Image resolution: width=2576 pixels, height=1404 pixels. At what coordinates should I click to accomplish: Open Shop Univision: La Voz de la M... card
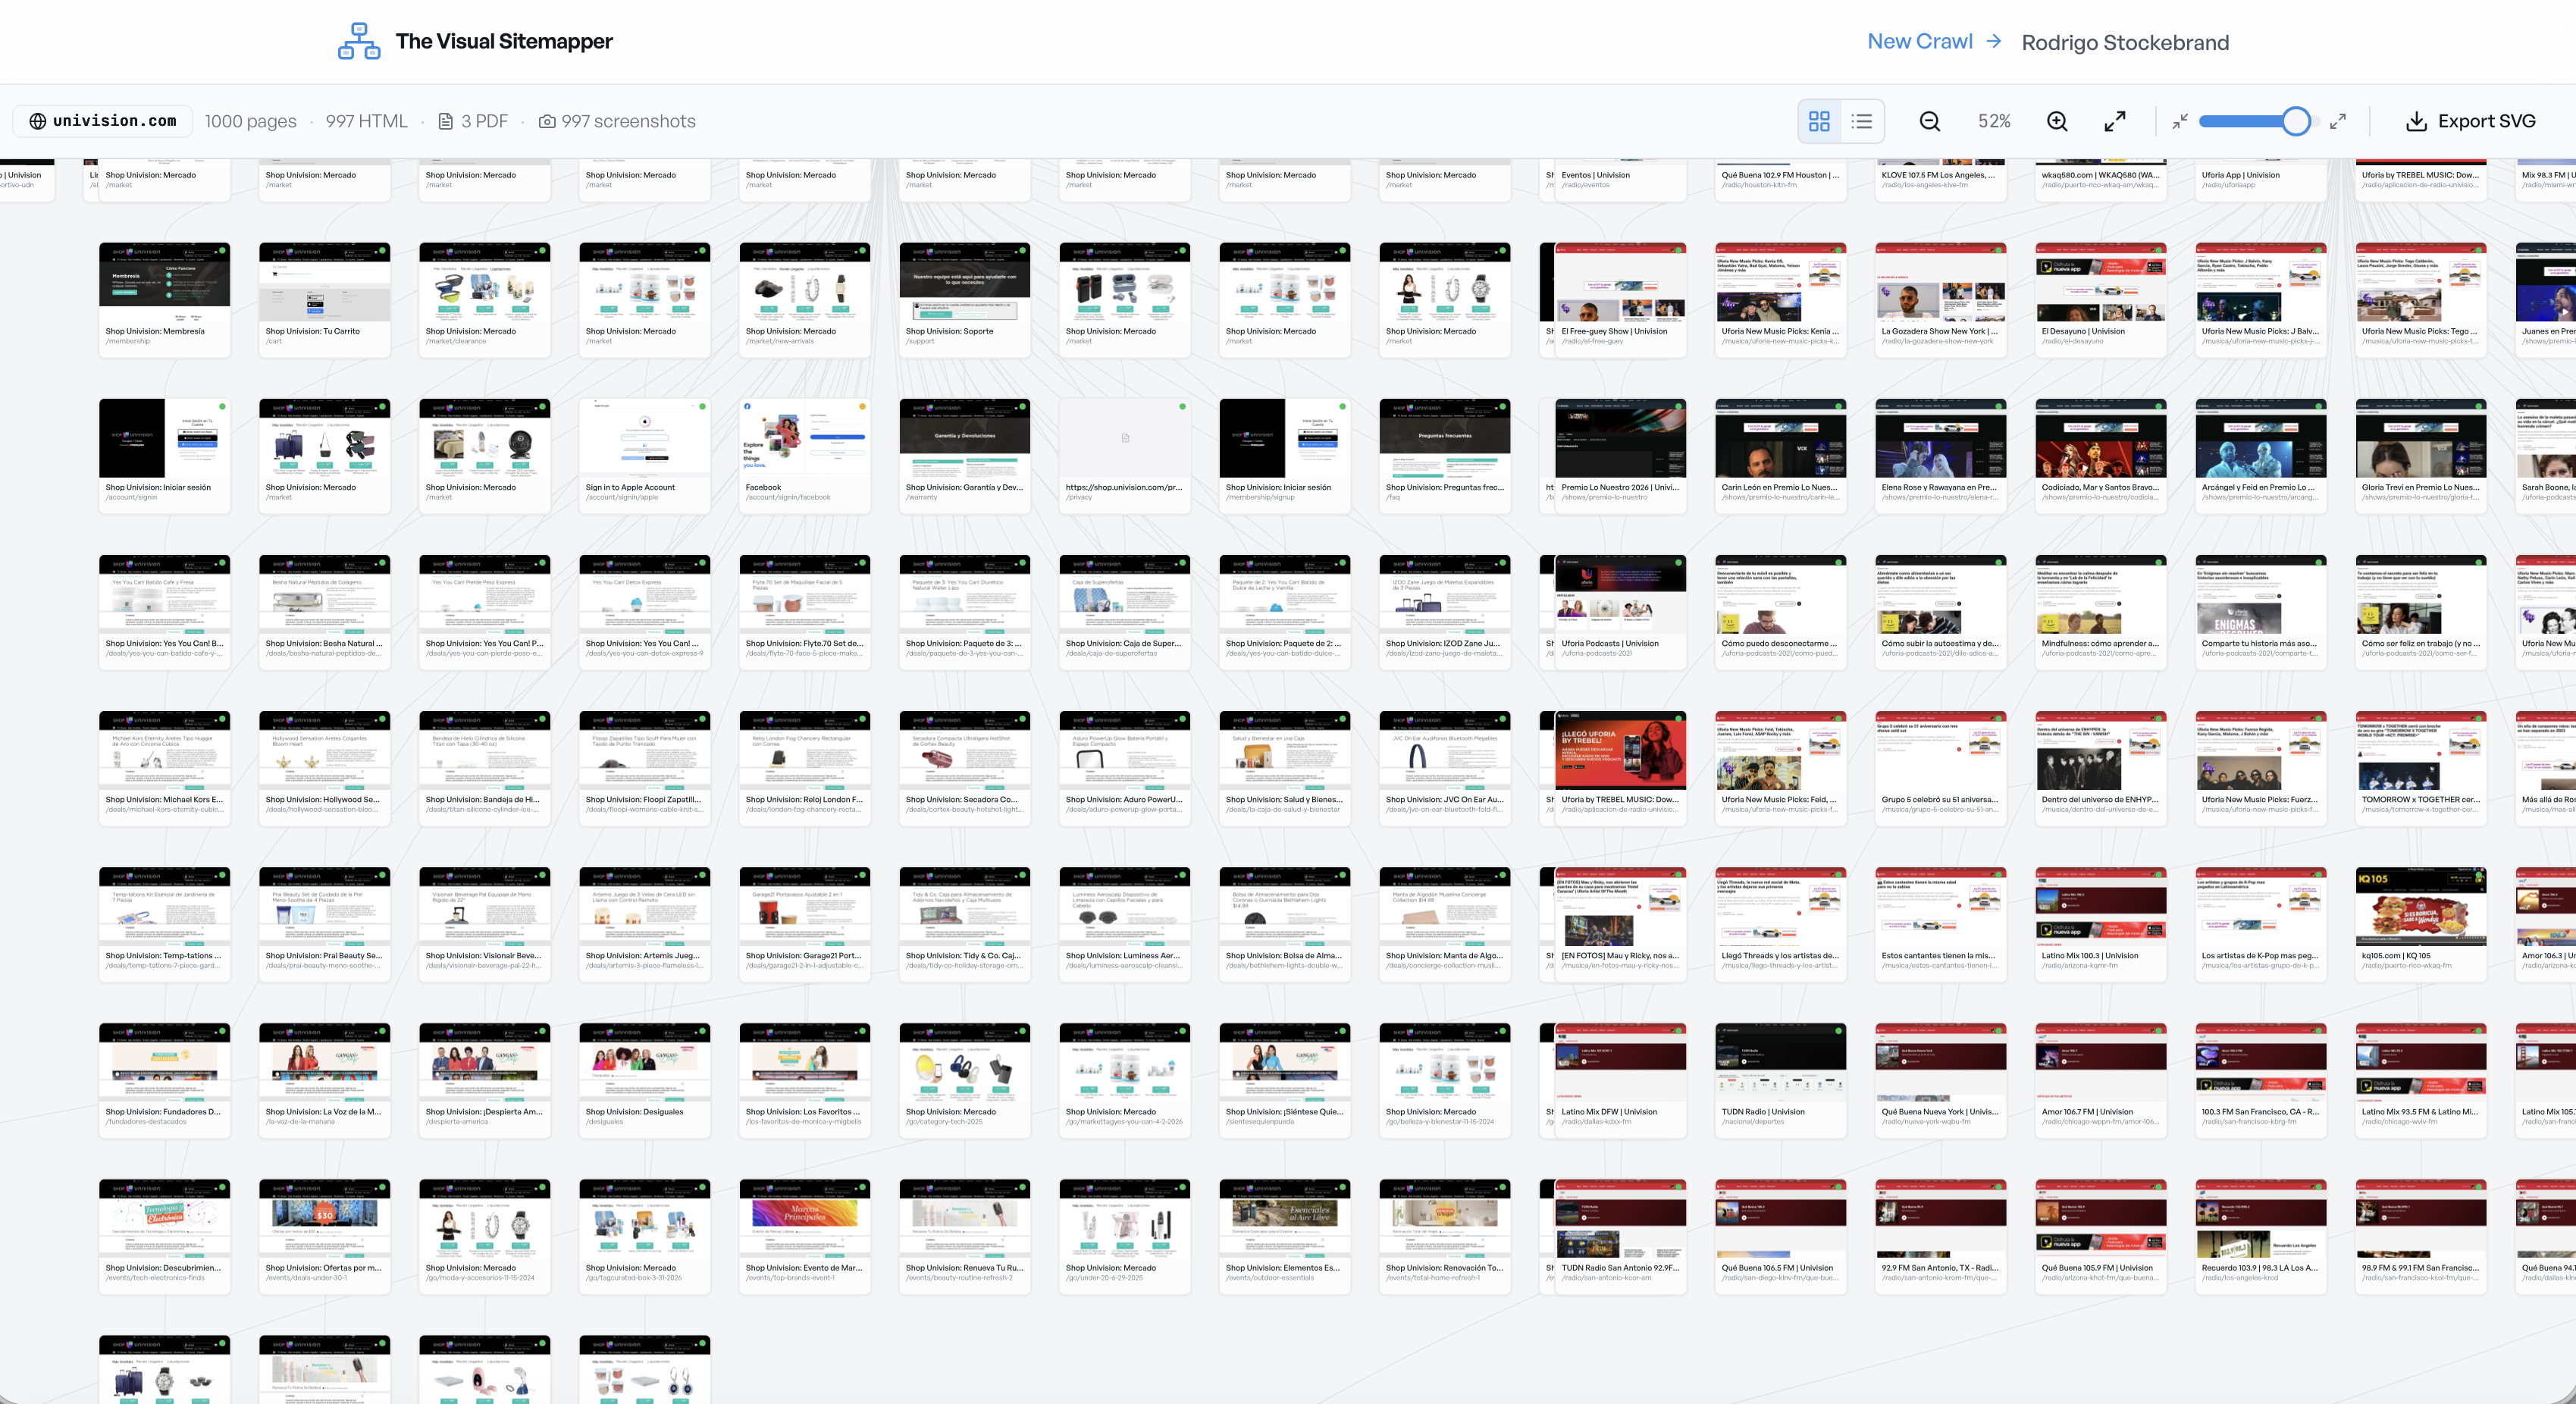[325, 1080]
